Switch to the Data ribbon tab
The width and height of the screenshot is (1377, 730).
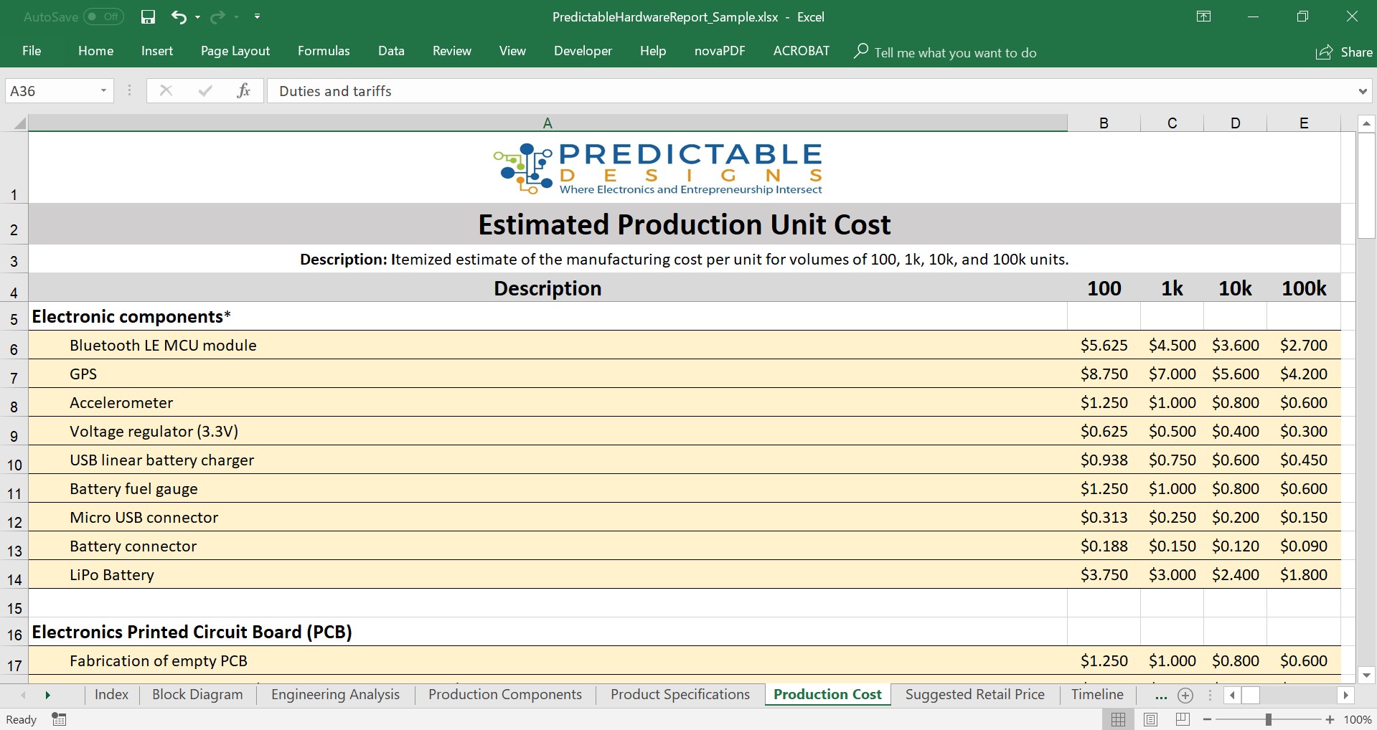390,51
